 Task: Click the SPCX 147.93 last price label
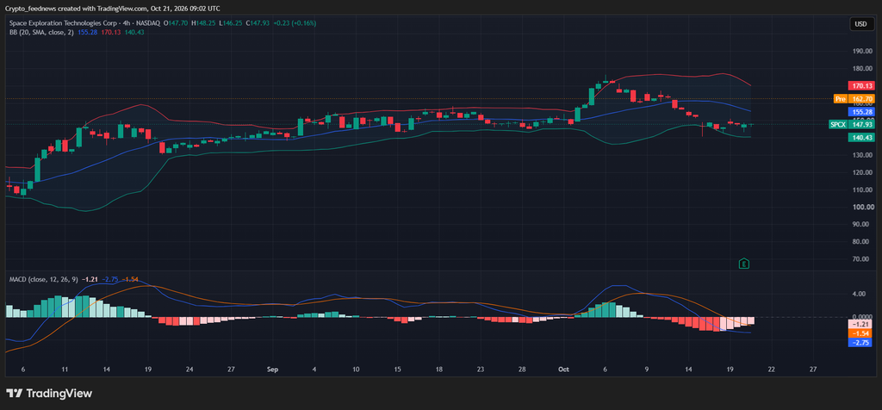pyautogui.click(x=852, y=125)
